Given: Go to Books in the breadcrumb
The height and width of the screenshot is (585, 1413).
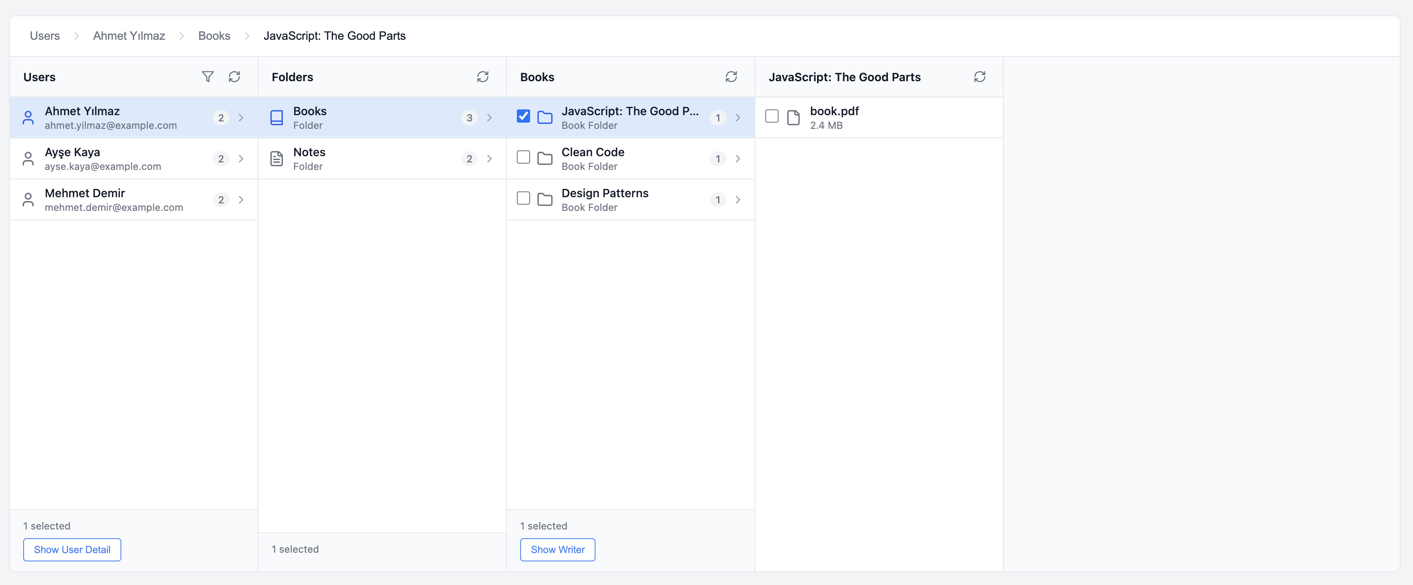Looking at the screenshot, I should click(x=214, y=36).
